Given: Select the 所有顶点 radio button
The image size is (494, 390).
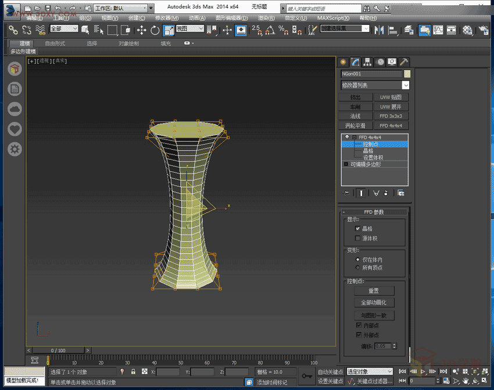Looking at the screenshot, I should pyautogui.click(x=357, y=268).
